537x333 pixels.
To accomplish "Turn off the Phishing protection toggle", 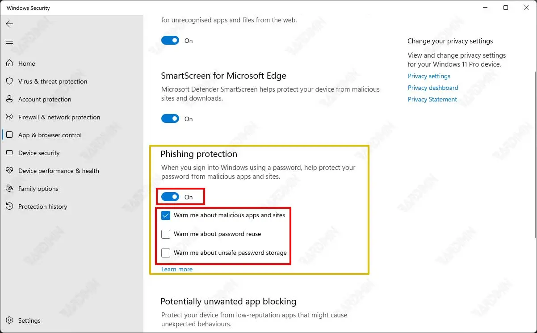I will (170, 197).
